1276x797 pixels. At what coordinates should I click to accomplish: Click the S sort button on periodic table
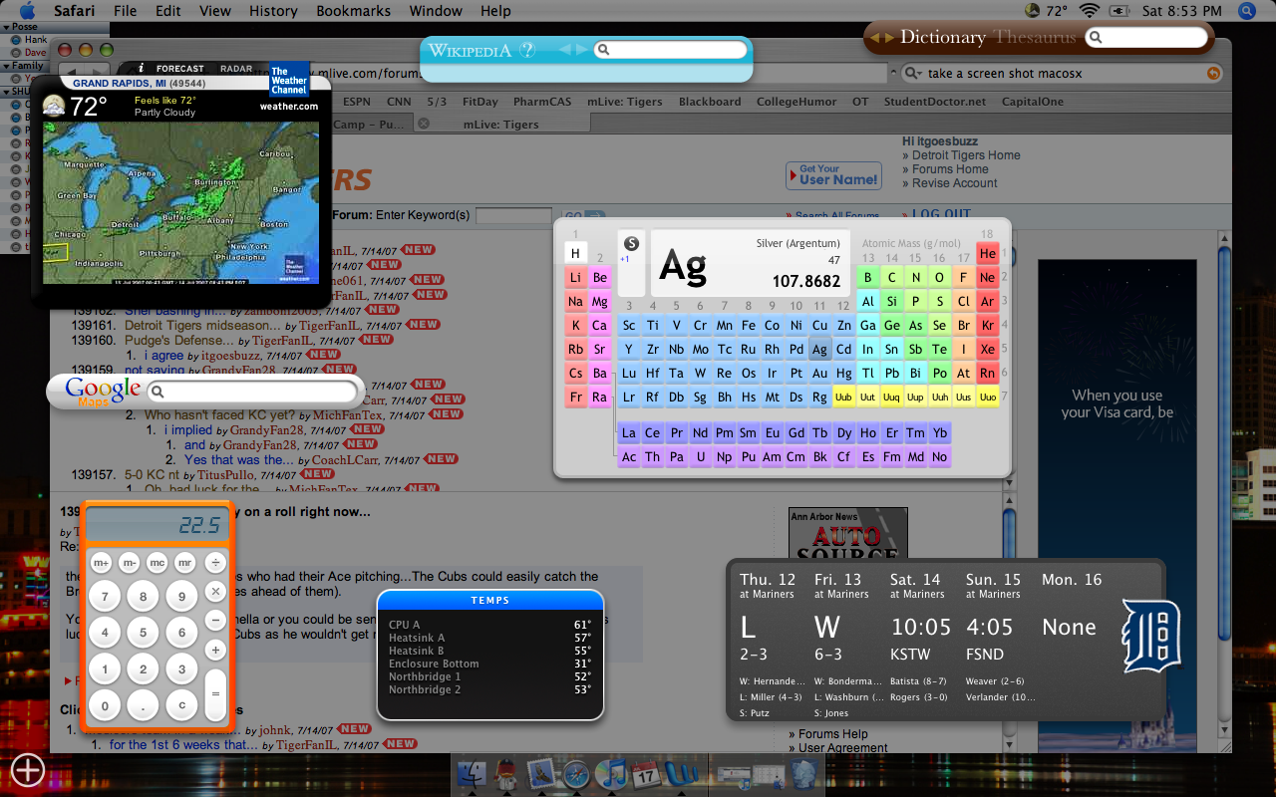[630, 243]
